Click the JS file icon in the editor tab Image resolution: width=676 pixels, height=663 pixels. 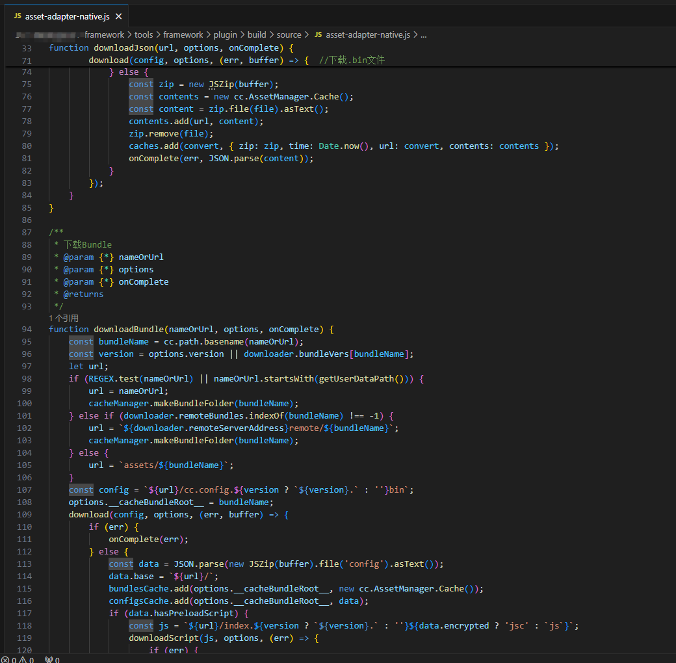(x=18, y=16)
